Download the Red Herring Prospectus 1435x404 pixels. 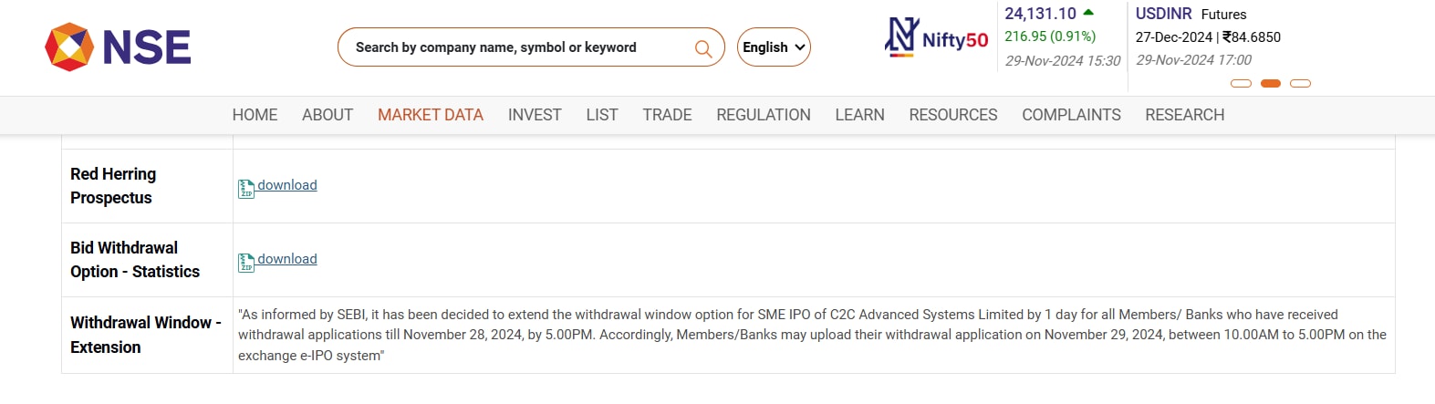pyautogui.click(x=287, y=185)
